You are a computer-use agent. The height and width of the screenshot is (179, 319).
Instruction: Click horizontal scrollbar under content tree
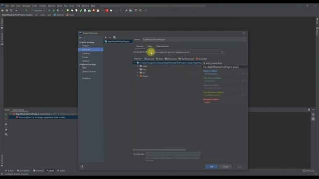(159, 150)
